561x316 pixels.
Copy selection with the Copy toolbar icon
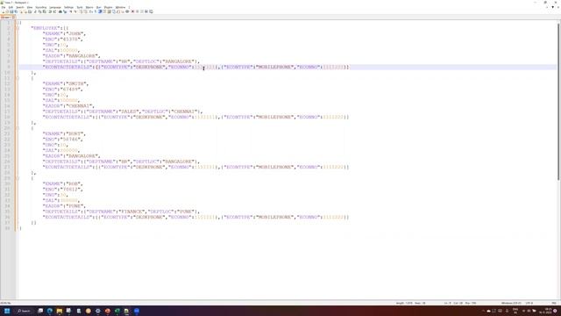pos(39,11)
